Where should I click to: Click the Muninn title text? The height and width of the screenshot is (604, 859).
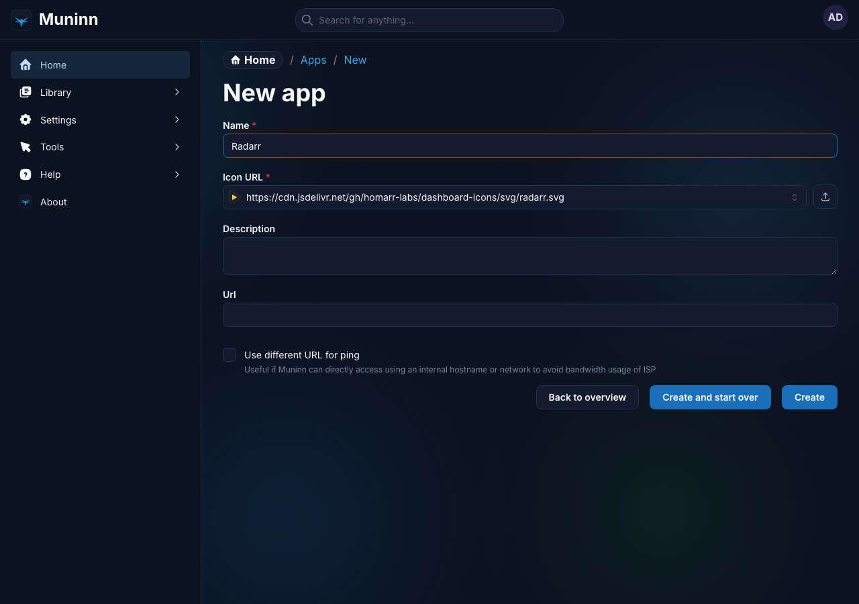pyautogui.click(x=68, y=19)
